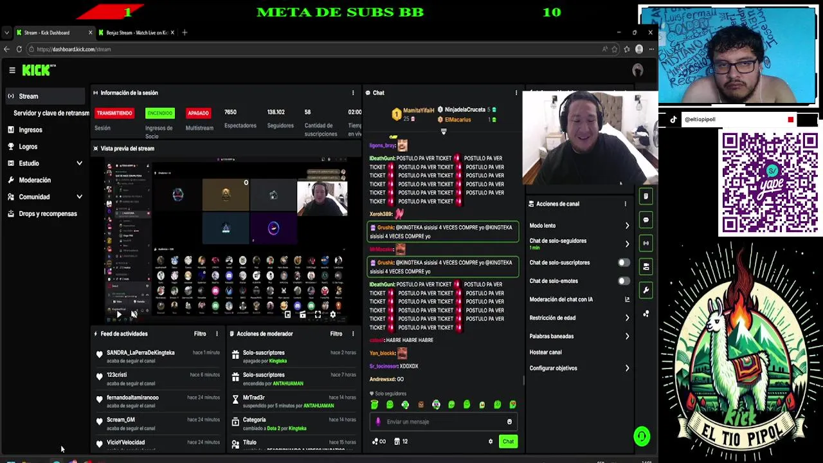Image resolution: width=823 pixels, height=463 pixels.
Task: Open Chat panel three-dot menu
Action: 516,93
